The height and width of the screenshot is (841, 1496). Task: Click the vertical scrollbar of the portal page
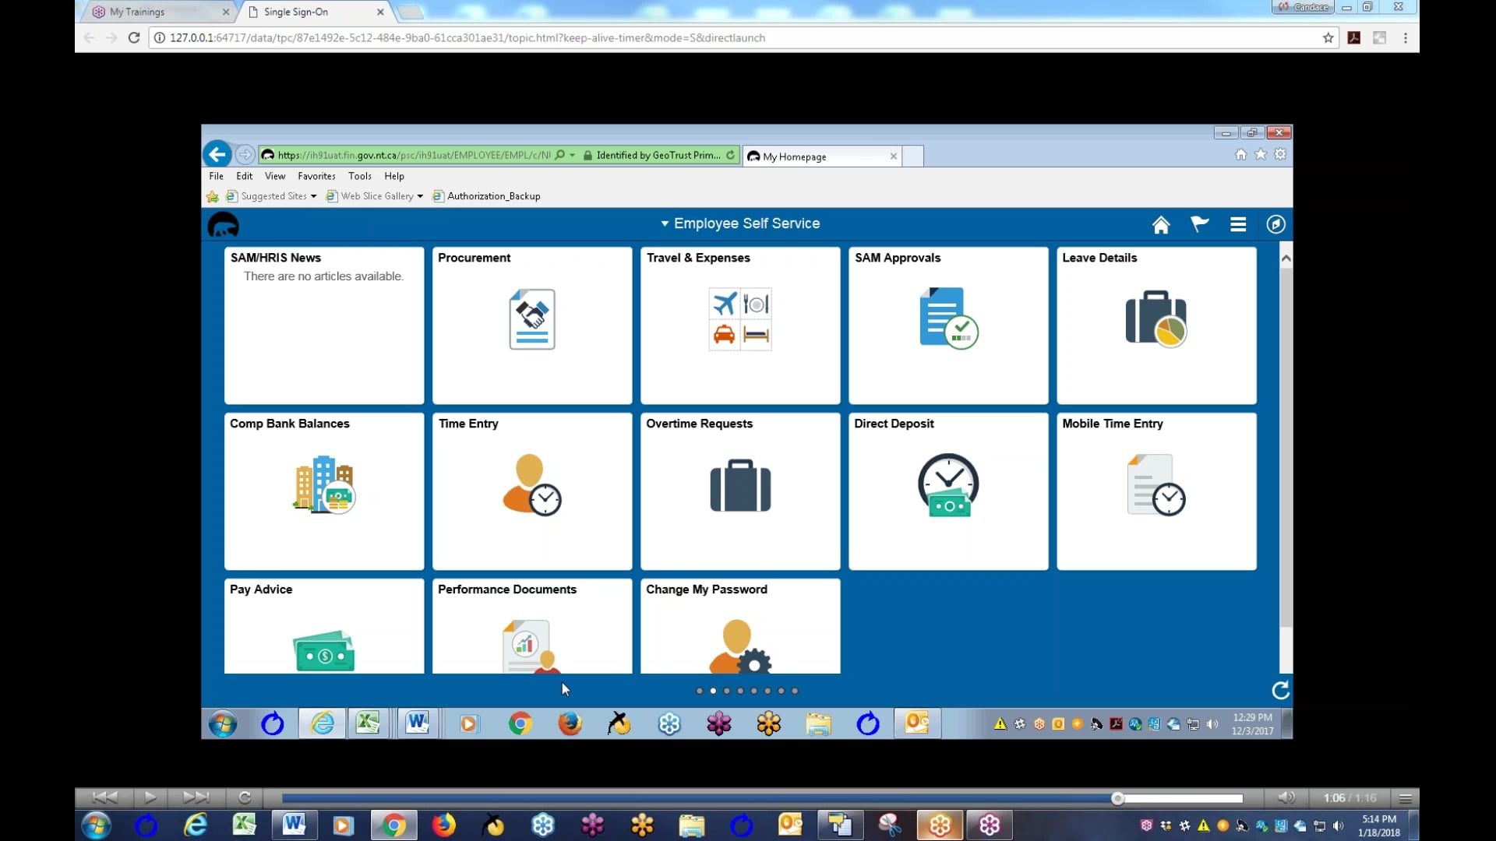1286,459
